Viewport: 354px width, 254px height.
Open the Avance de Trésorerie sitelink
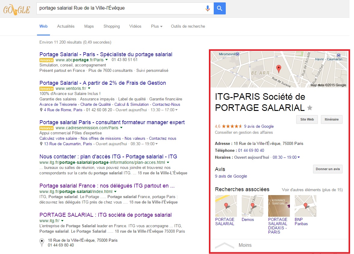pyautogui.click(x=58, y=105)
